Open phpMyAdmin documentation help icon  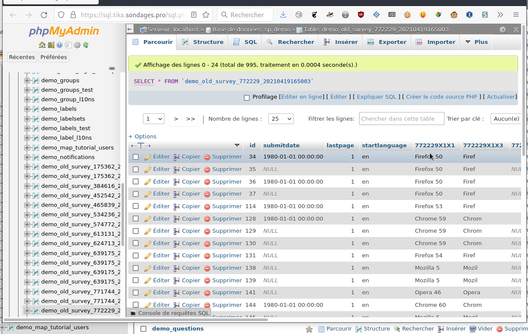pyautogui.click(x=59, y=45)
